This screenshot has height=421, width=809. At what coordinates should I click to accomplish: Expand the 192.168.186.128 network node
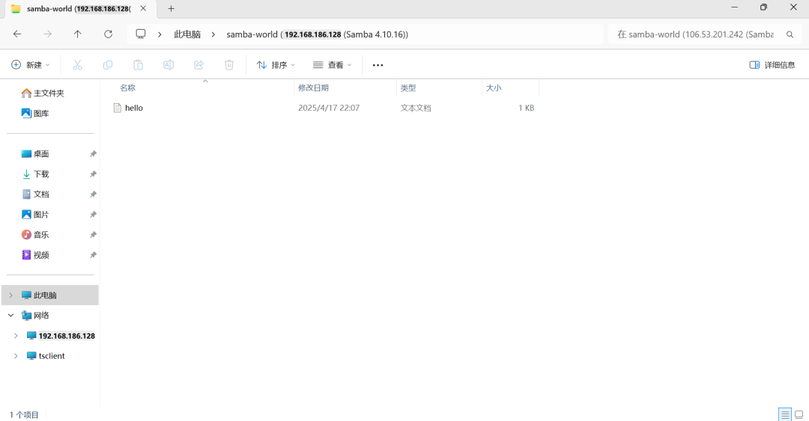16,336
